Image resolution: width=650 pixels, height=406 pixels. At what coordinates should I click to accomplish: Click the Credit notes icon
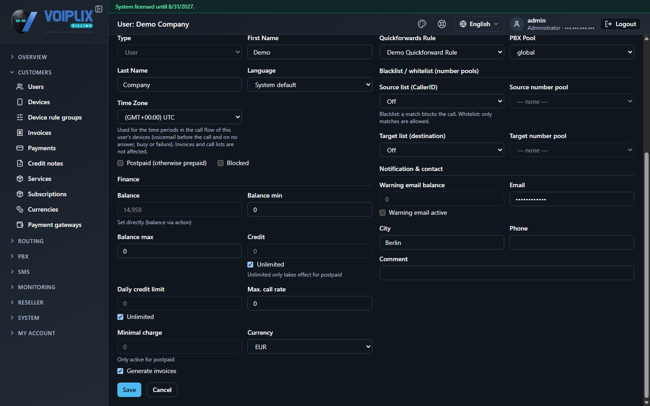click(20, 163)
